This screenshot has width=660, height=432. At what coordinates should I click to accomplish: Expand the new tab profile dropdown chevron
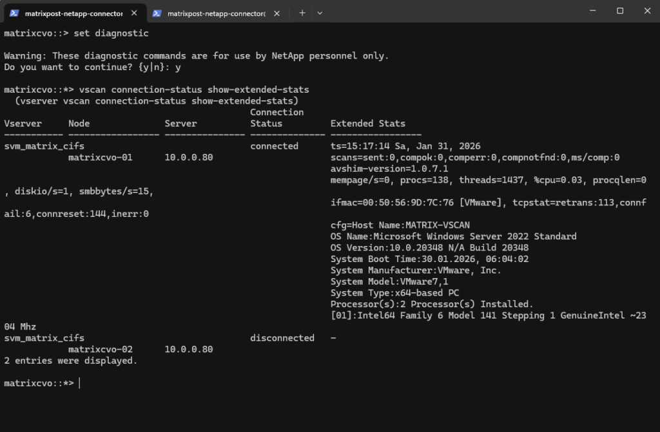(x=320, y=13)
